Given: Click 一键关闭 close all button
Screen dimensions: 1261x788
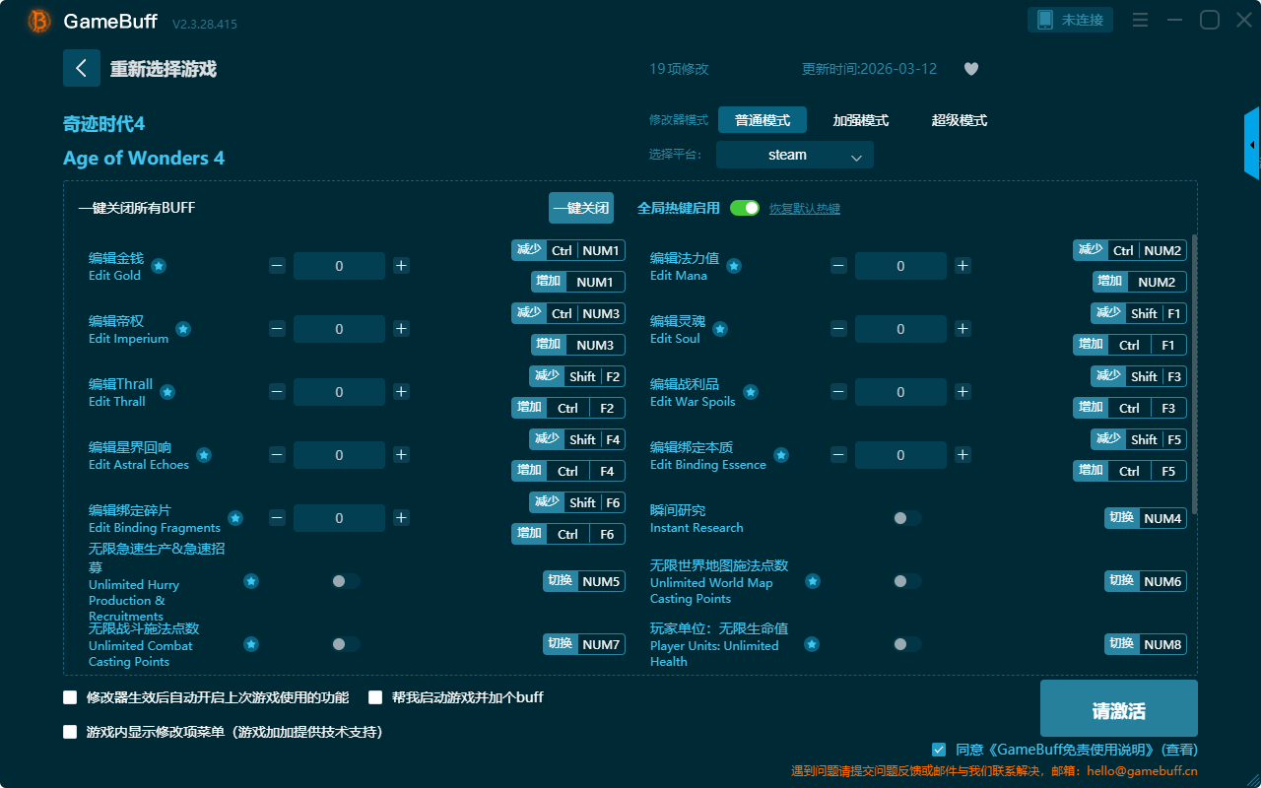Looking at the screenshot, I should coord(581,208).
